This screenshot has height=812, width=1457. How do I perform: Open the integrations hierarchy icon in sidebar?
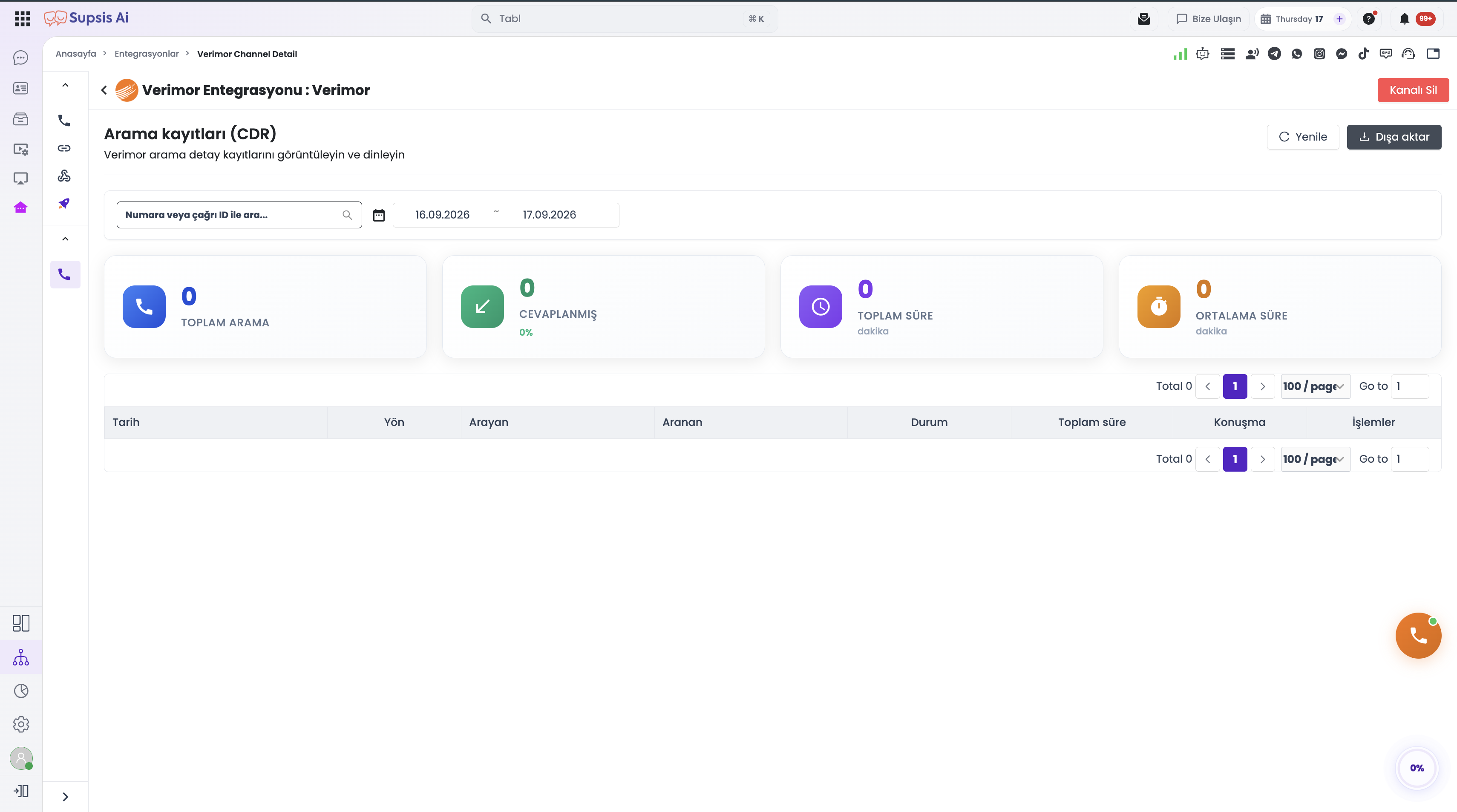[21, 657]
